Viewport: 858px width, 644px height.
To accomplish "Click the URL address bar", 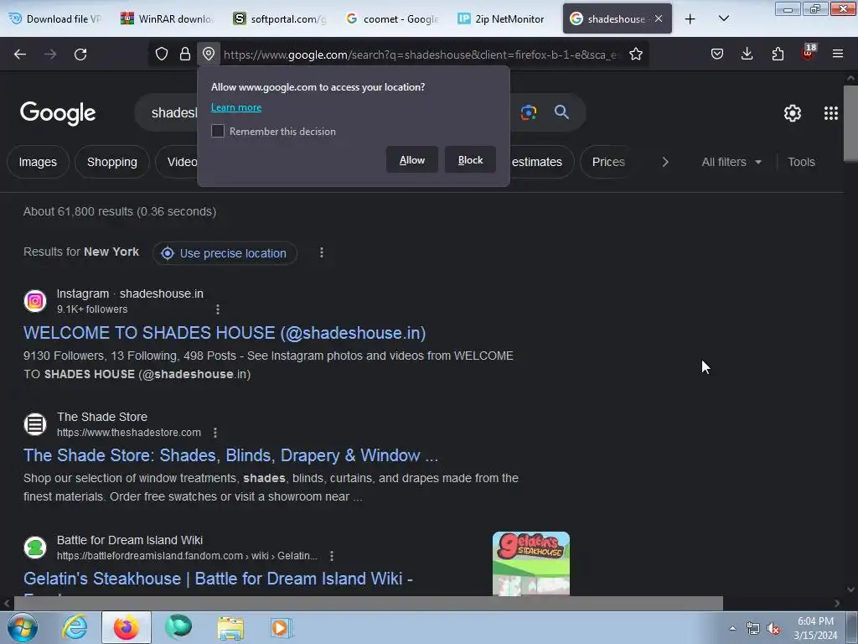I will pyautogui.click(x=421, y=55).
